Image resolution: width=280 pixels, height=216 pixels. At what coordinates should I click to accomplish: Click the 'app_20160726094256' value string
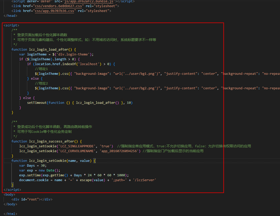(x=120, y=151)
